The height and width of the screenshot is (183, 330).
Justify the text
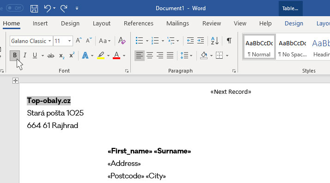pos(170,55)
